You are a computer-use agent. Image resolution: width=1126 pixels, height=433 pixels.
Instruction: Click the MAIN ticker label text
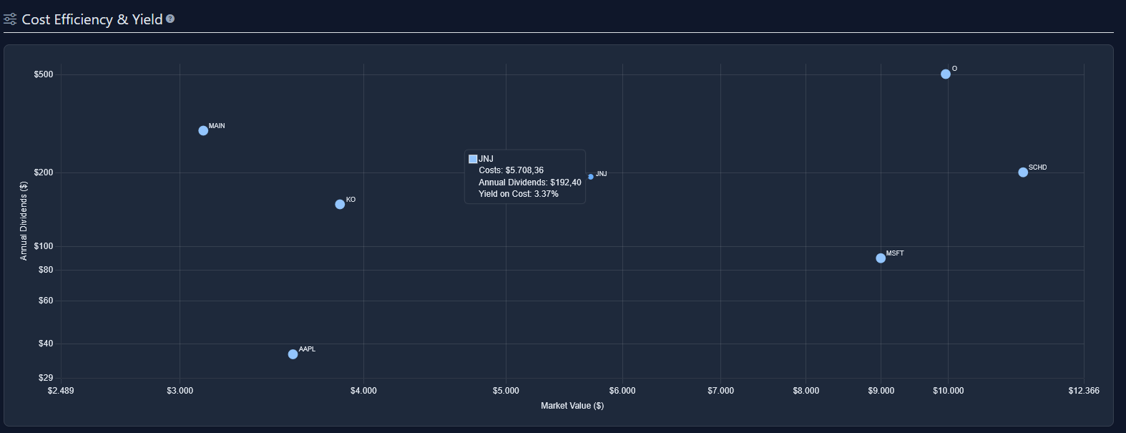pos(217,126)
